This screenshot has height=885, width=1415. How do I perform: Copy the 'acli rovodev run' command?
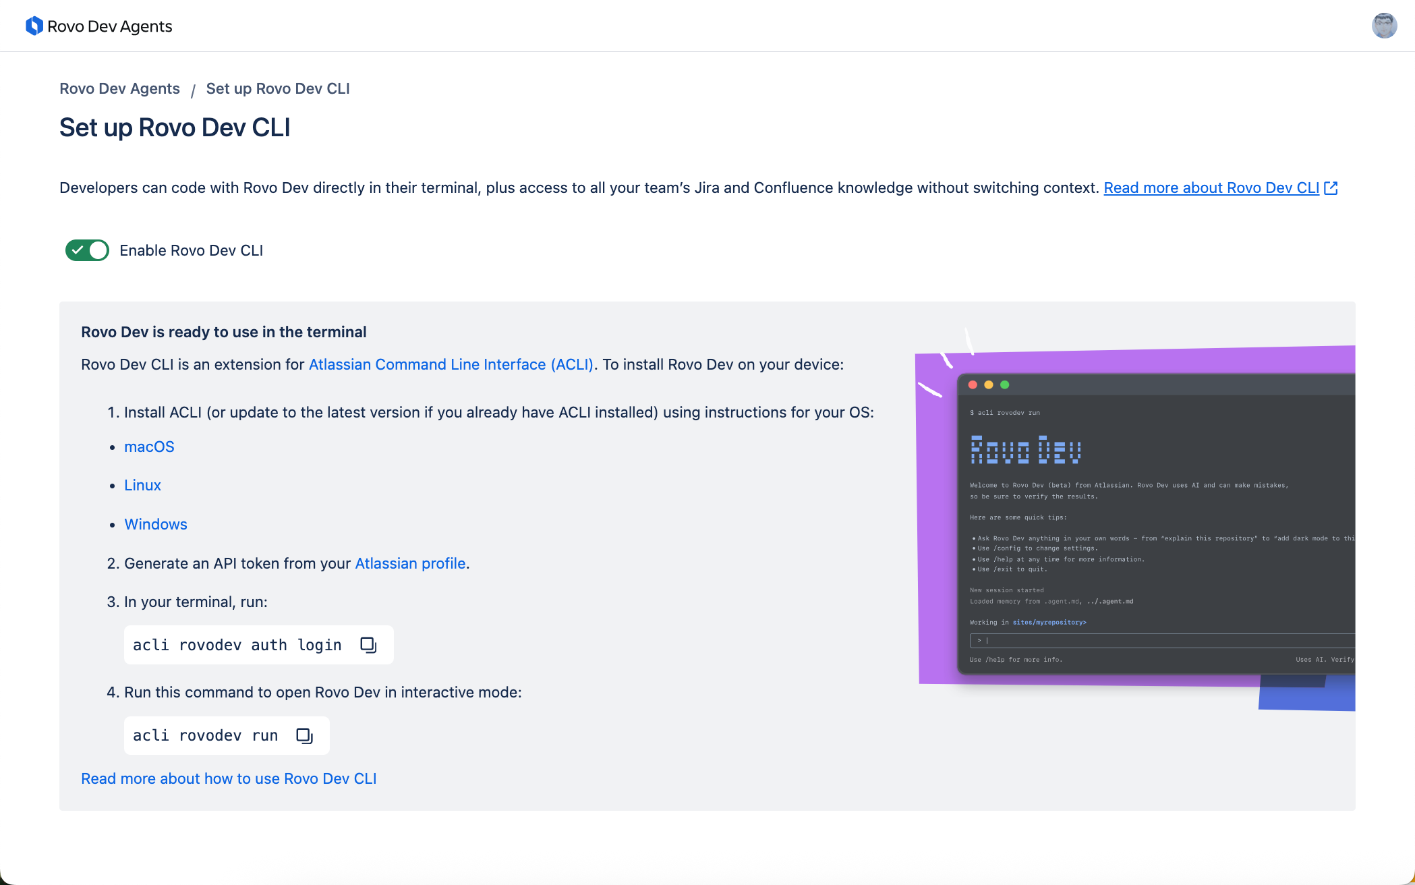tap(305, 735)
